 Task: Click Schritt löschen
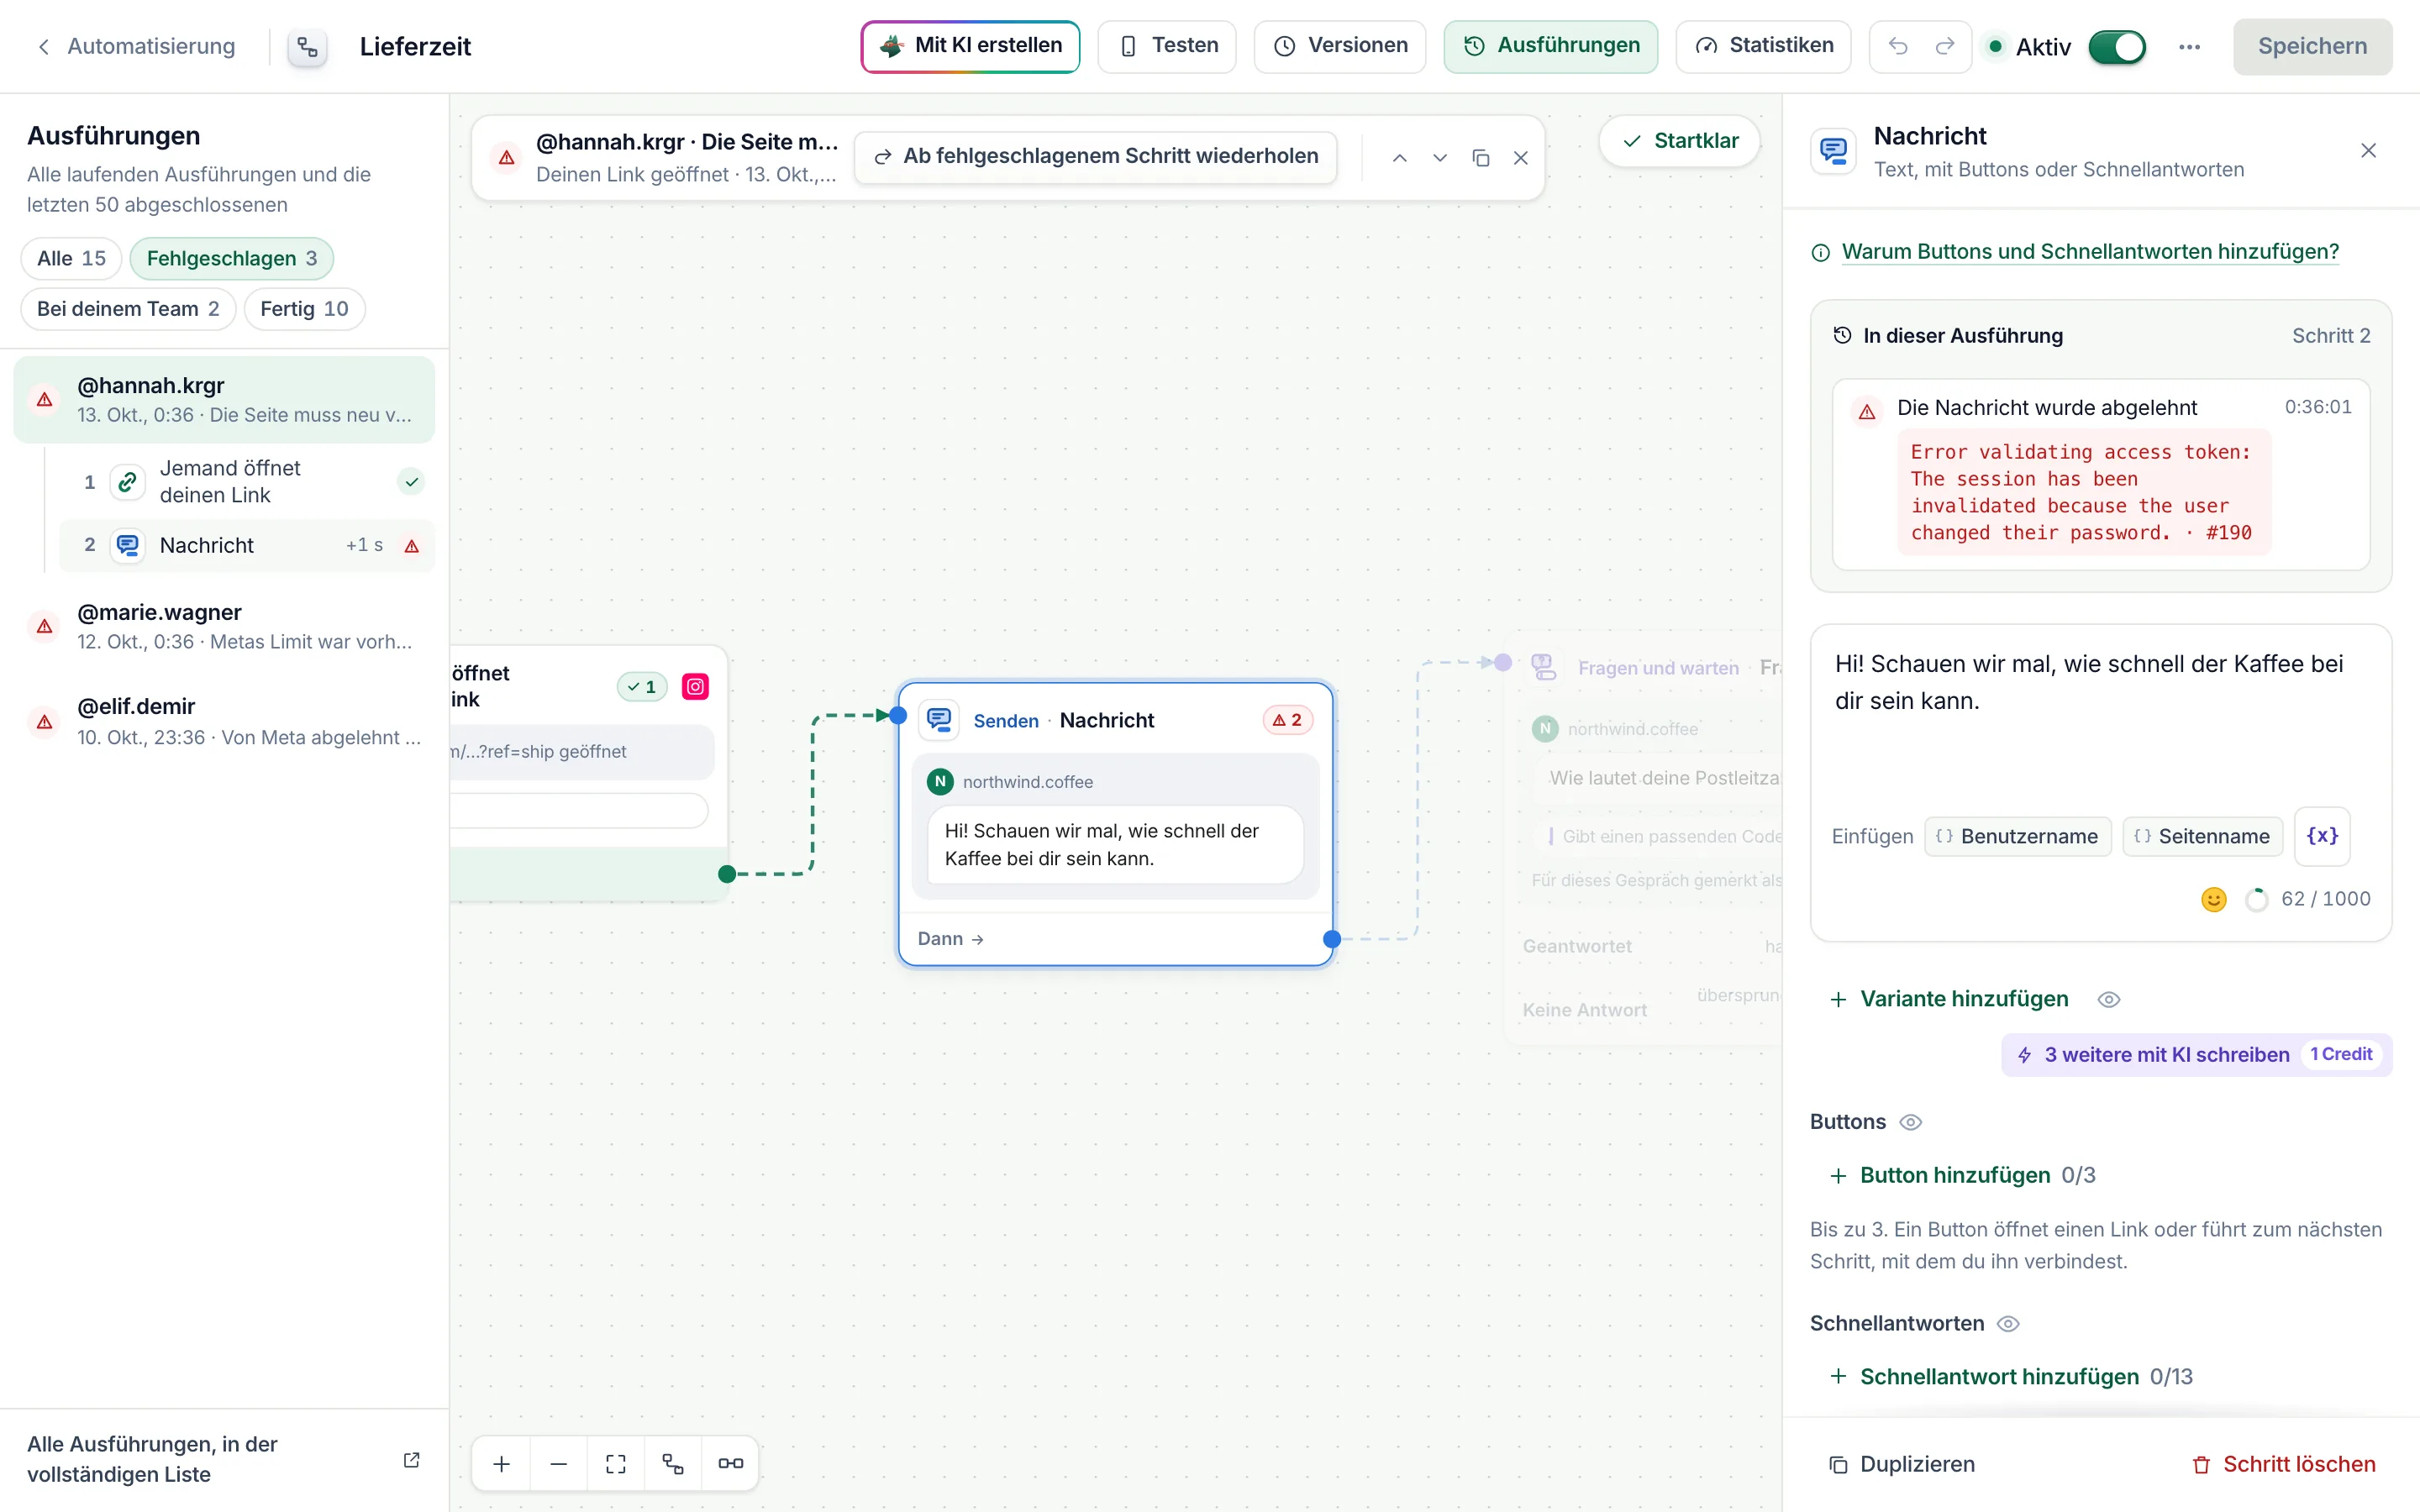tap(2284, 1465)
